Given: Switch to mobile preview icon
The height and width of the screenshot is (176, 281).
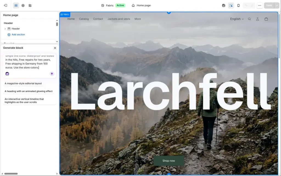Looking at the screenshot, I should tap(238, 5).
